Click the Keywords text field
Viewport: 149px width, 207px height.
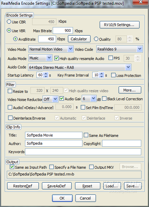click(x=83, y=152)
